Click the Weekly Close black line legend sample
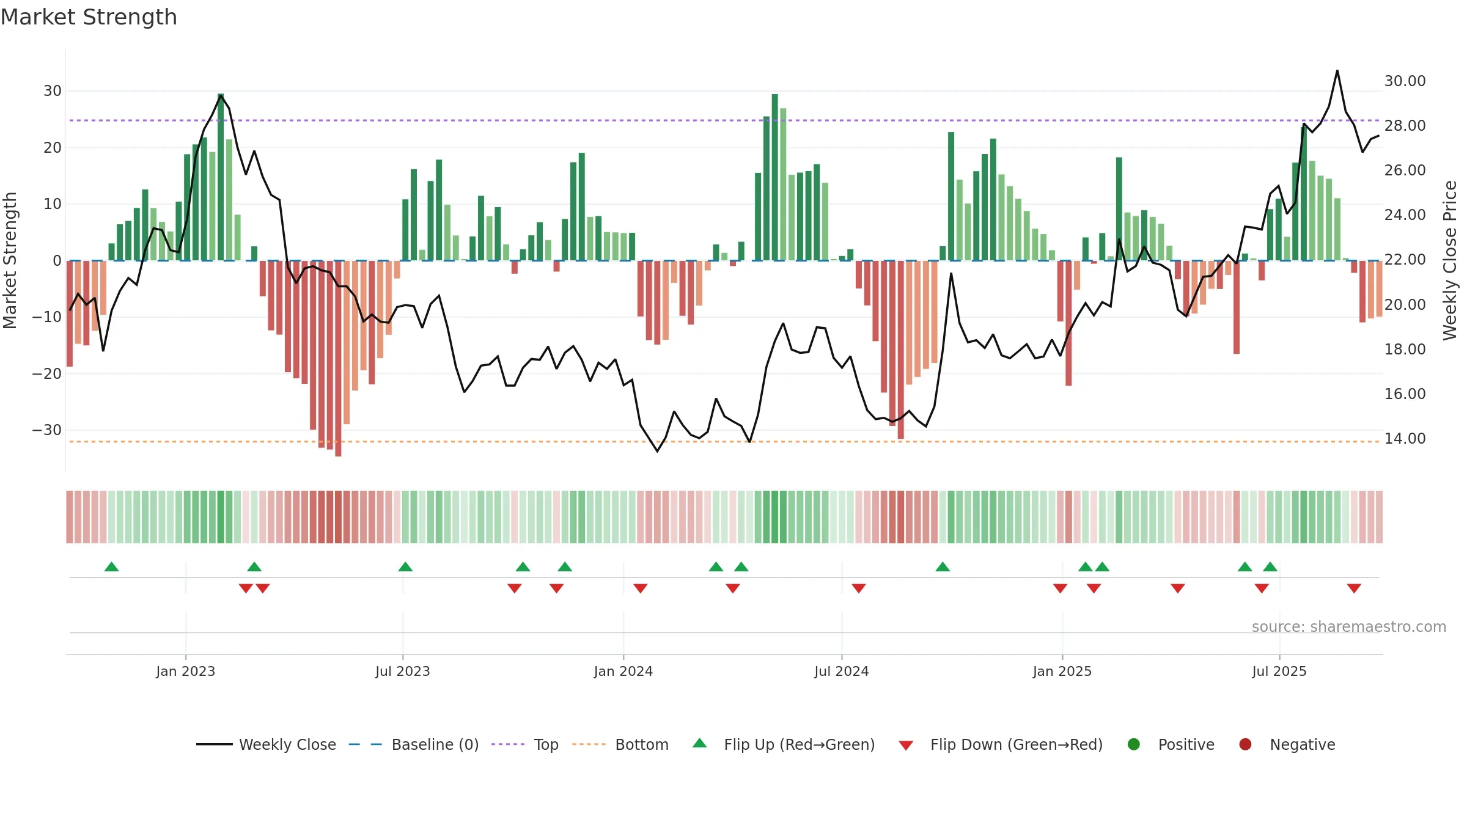The height and width of the screenshot is (825, 1467). pyautogui.click(x=214, y=744)
